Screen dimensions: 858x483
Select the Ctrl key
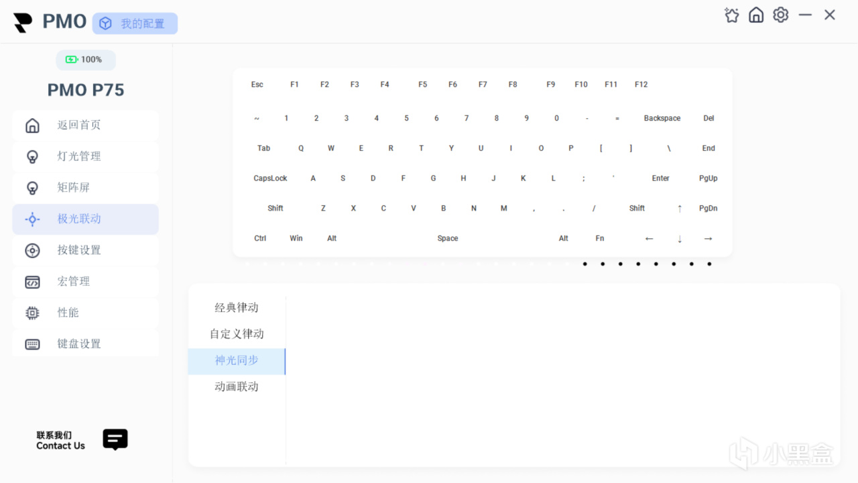[260, 239]
